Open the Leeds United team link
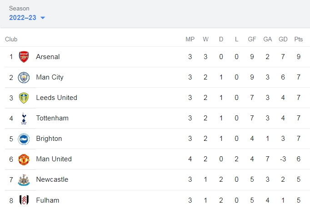This screenshot has height=209, width=310. tap(56, 98)
